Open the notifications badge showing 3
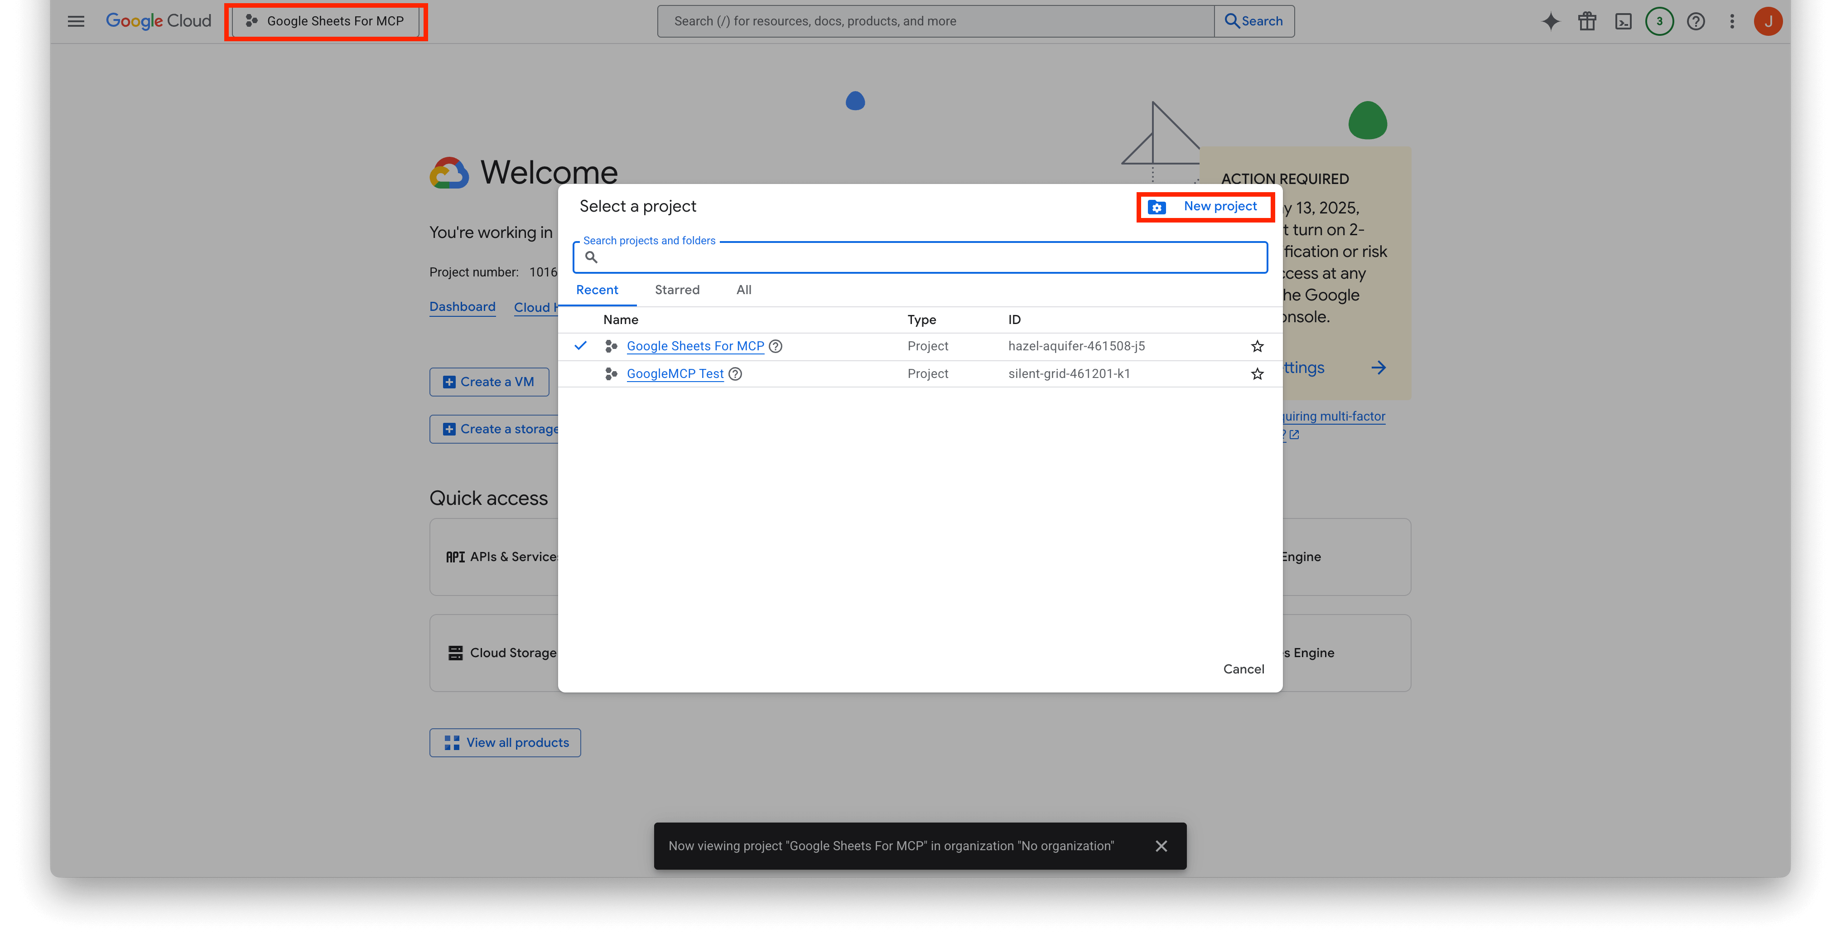The image size is (1841, 944). (x=1659, y=21)
